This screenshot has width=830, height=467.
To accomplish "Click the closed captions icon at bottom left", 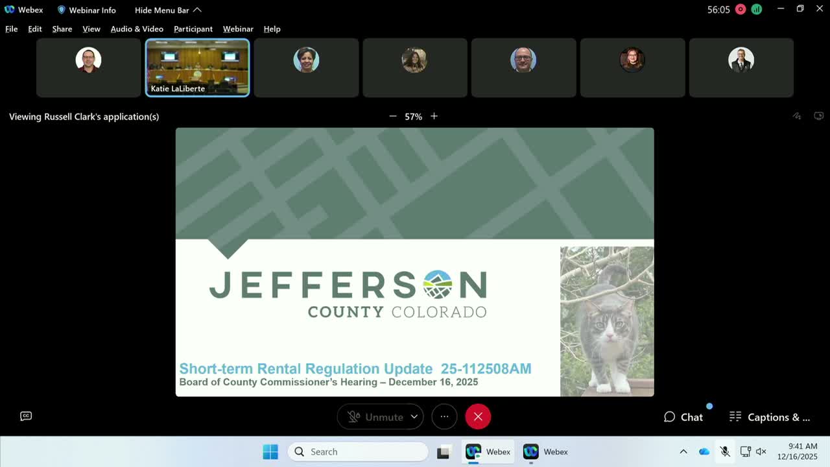I will tap(26, 416).
